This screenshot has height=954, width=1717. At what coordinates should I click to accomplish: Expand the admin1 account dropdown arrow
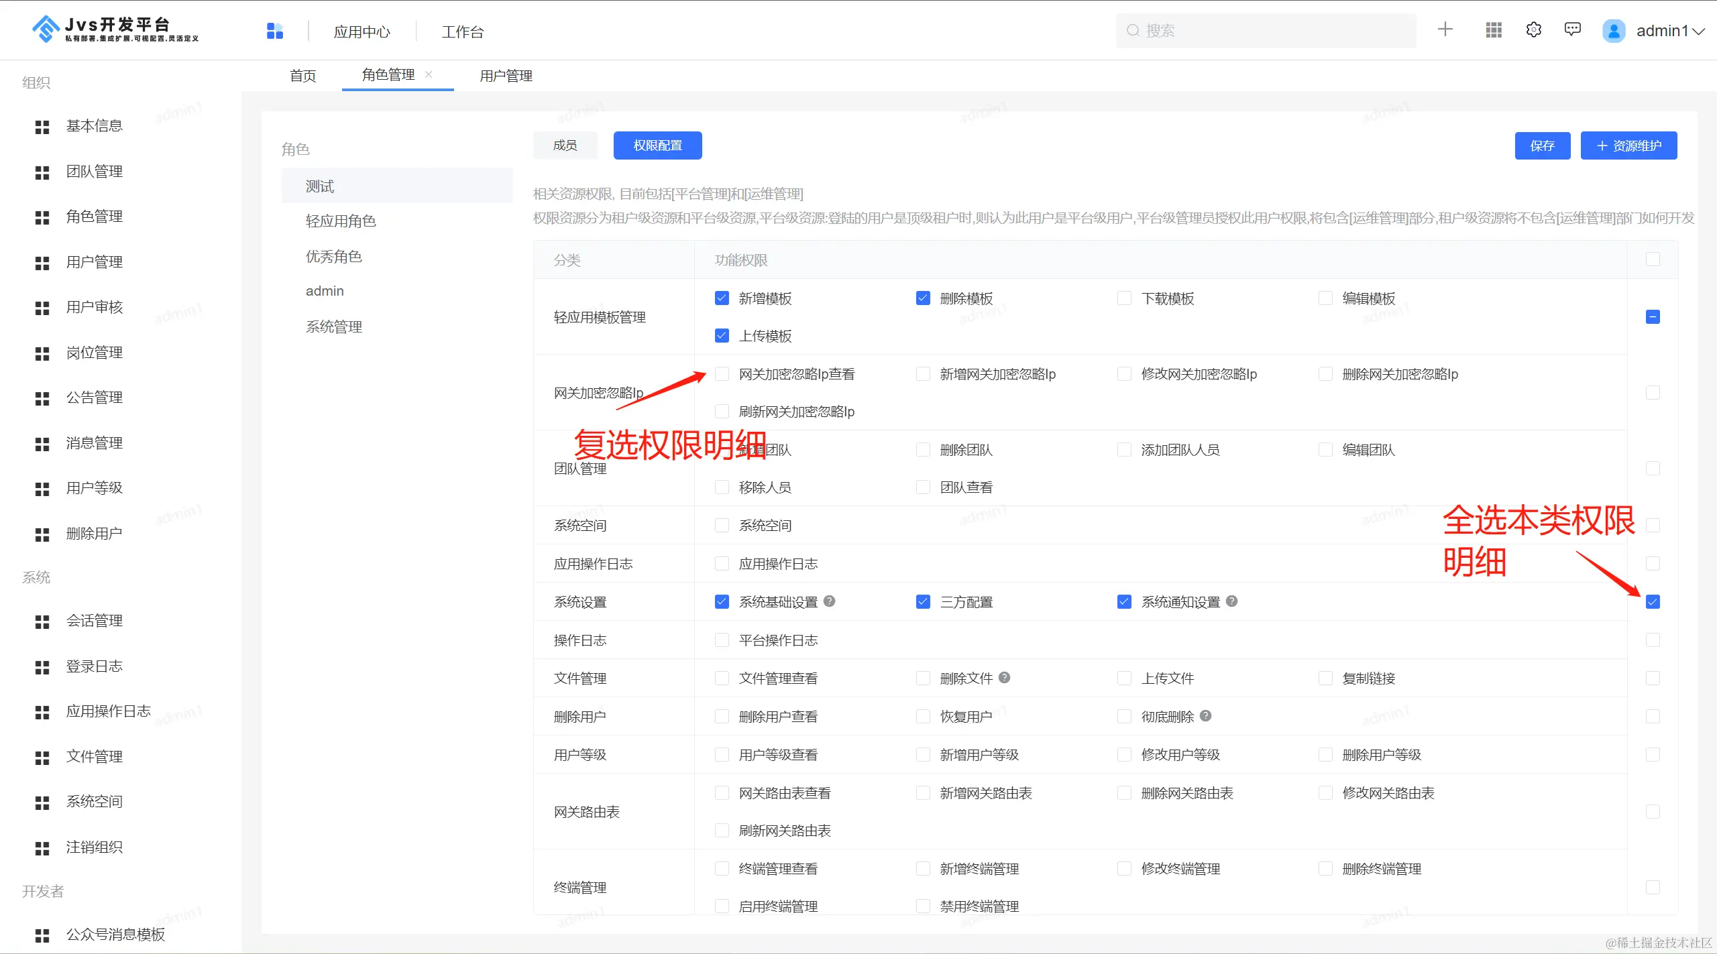tap(1698, 32)
